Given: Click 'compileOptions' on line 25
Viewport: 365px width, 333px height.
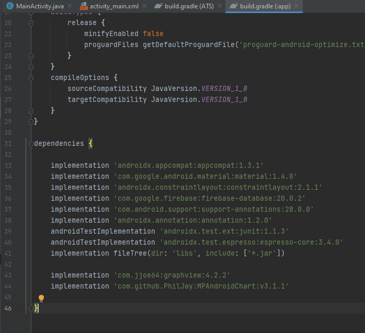Looking at the screenshot, I should click(x=80, y=78).
